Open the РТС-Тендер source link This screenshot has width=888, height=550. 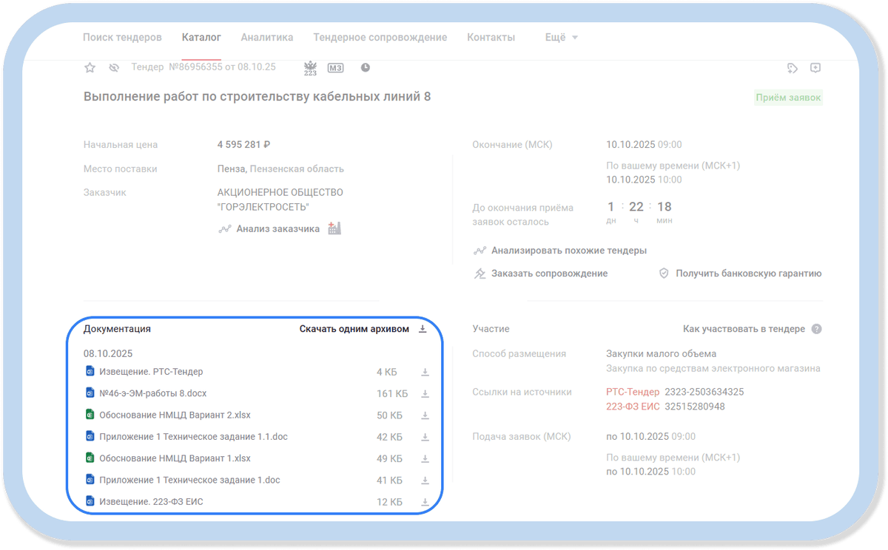pyautogui.click(x=633, y=392)
